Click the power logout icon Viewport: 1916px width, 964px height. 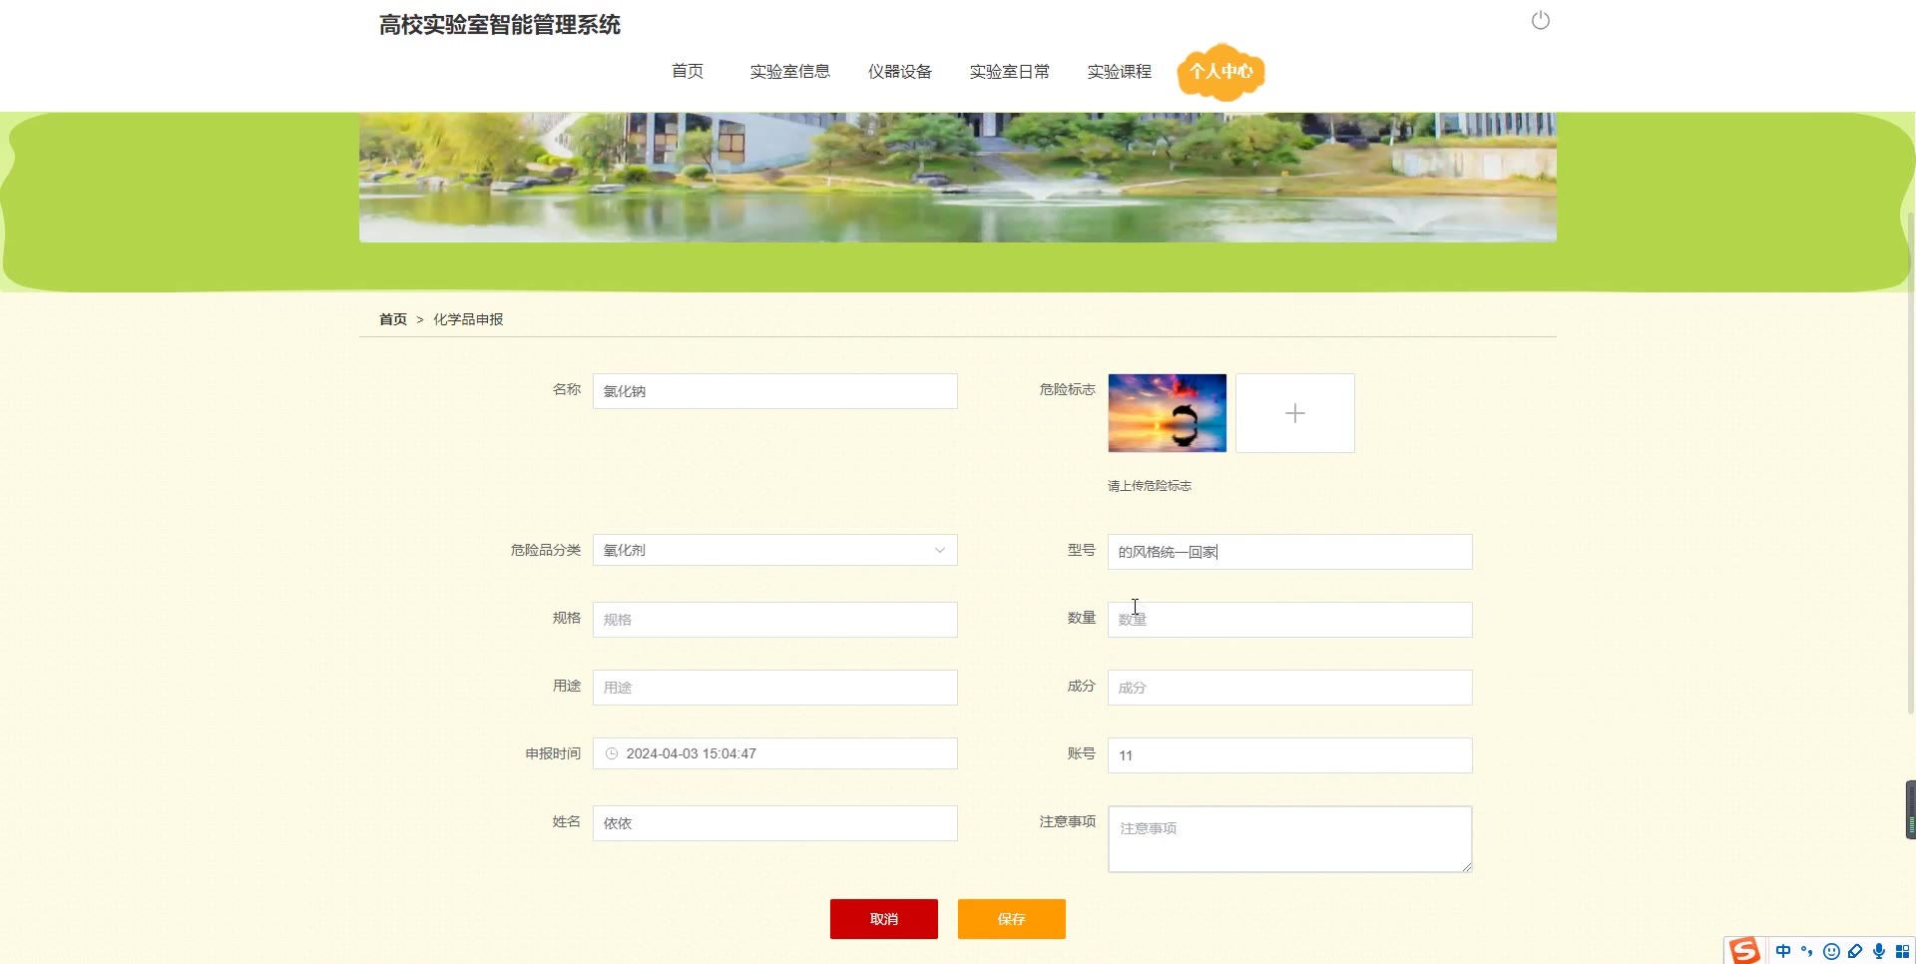1541,21
